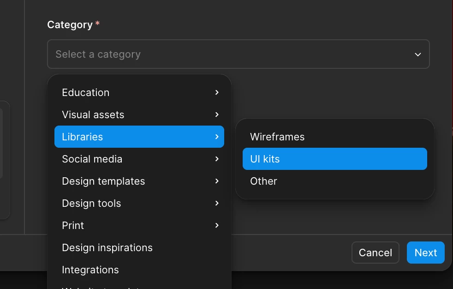The height and width of the screenshot is (289, 453).
Task: Expand the Social media submenu chevron
Action: click(x=217, y=159)
